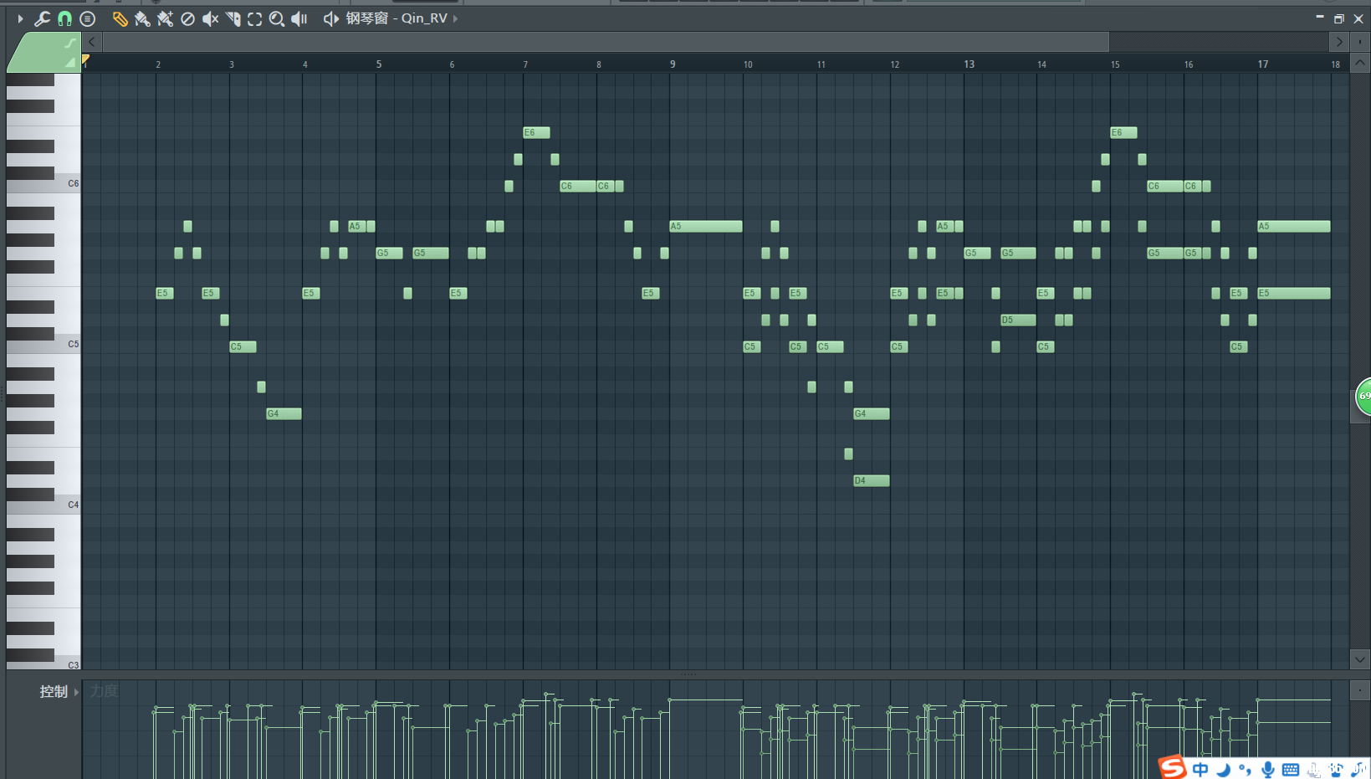The width and height of the screenshot is (1371, 779).
Task: Select the Playback scrub speaker tool
Action: click(x=299, y=18)
